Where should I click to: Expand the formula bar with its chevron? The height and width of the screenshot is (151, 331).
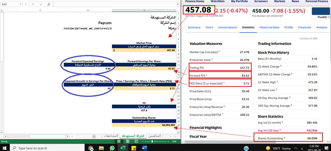pos(178,4)
